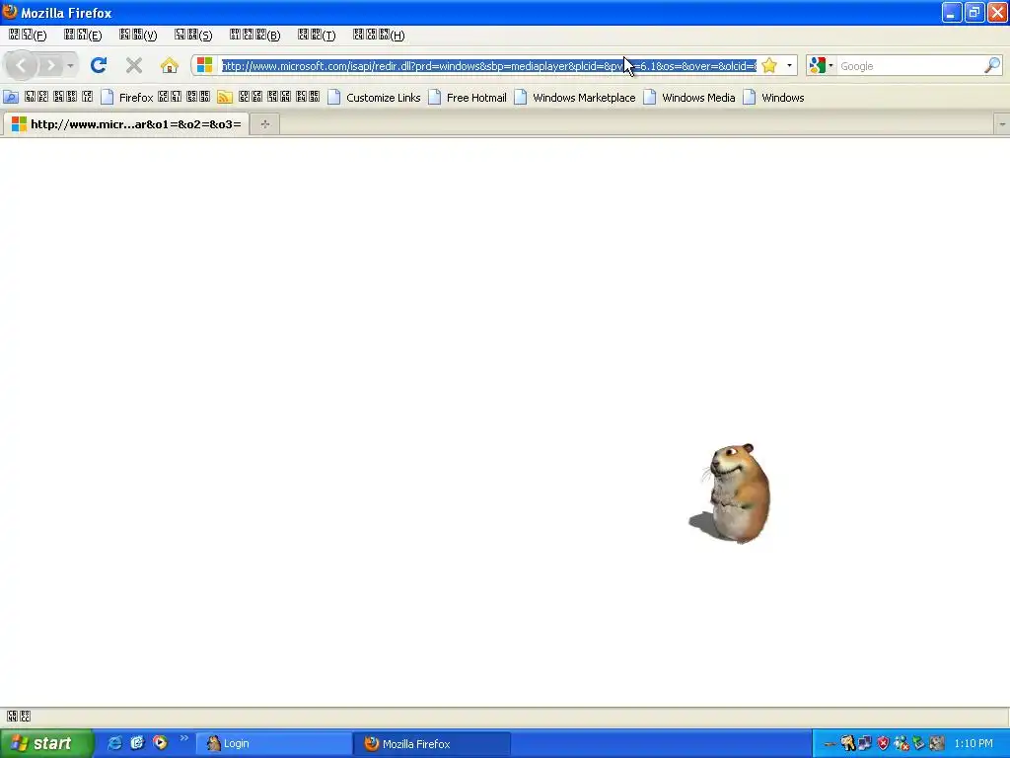Stop loading with the X icon
Screen dimensions: 1010x758
134,65
